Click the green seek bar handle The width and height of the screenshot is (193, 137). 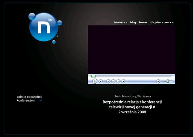(x=93, y=76)
